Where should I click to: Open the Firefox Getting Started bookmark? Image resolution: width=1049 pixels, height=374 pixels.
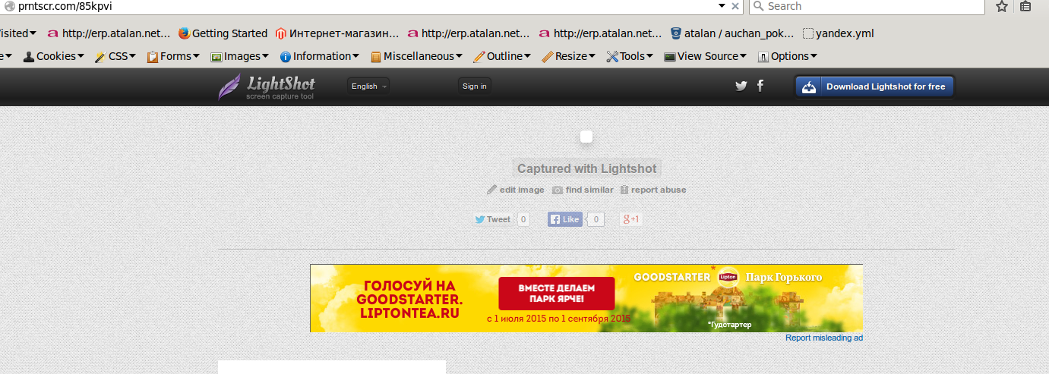[223, 33]
